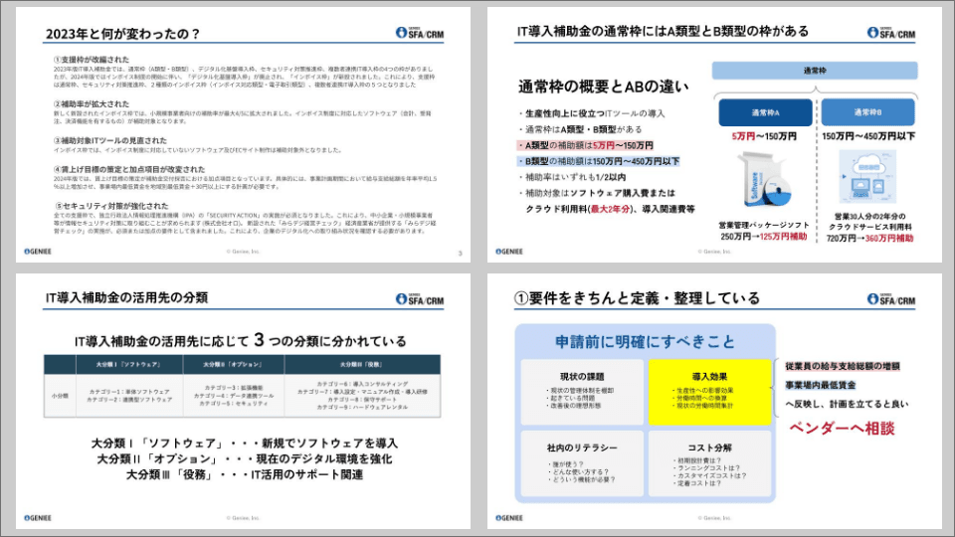Select the light blue 通常枠B box
Image resolution: width=955 pixels, height=537 pixels.
coord(863,112)
